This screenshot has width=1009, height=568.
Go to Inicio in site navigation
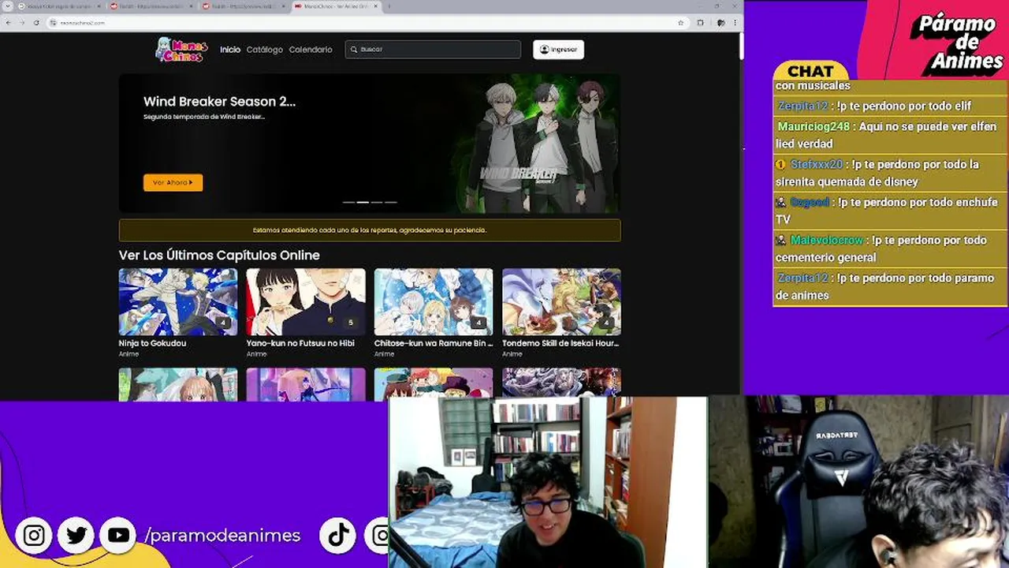[230, 49]
